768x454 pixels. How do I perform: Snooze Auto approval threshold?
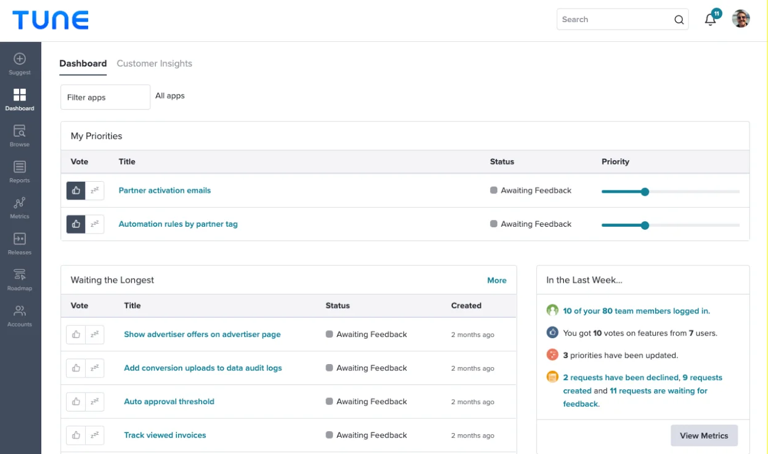[x=95, y=402]
